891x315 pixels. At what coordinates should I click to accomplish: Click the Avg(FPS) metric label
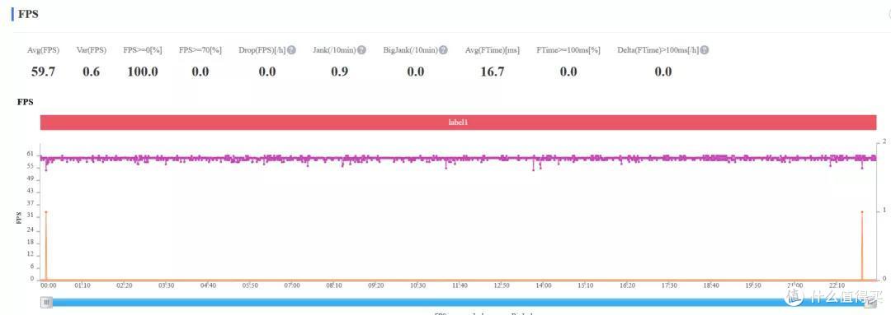click(x=43, y=50)
